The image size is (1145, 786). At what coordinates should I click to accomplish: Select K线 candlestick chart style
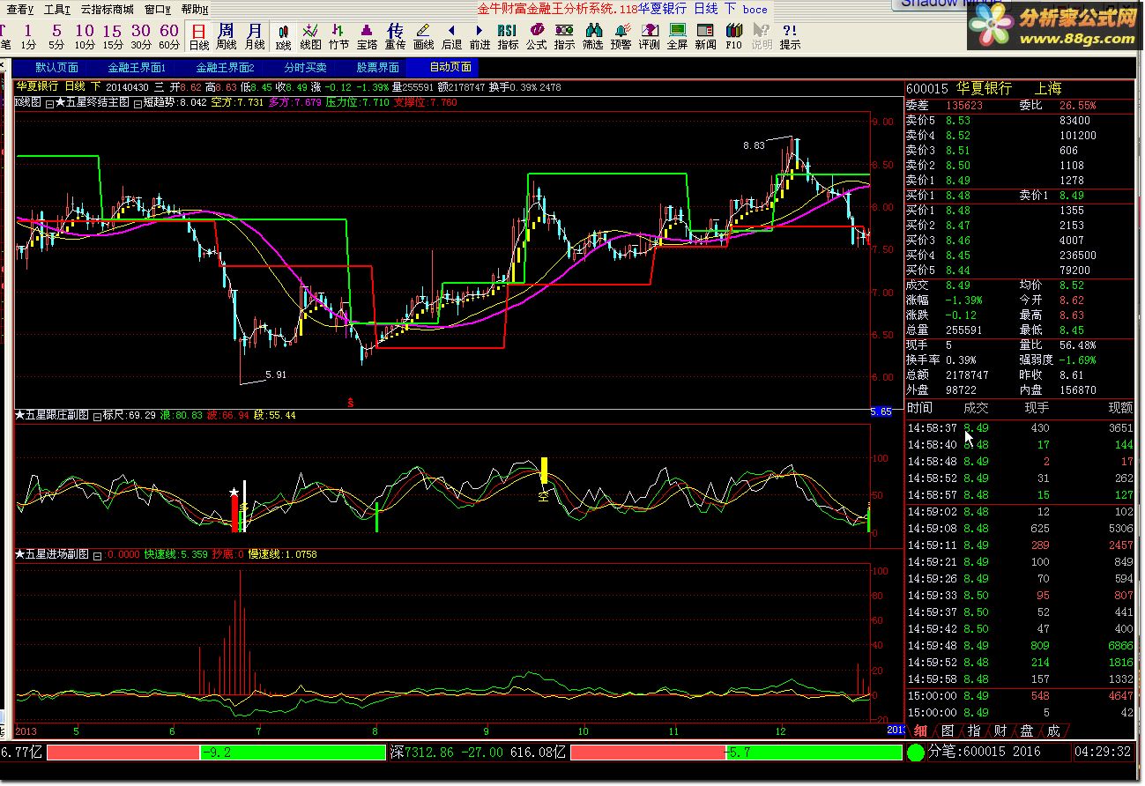coord(283,36)
